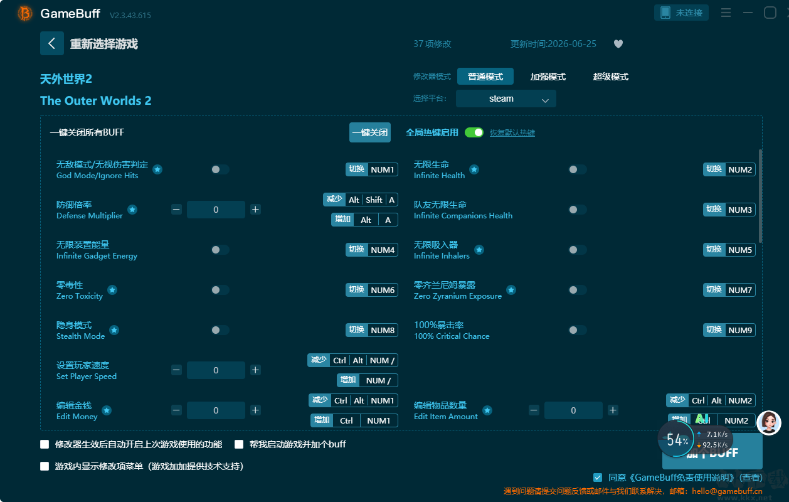
Task: Check 帮我启动游戏并加个buff checkbox
Action: 239,444
